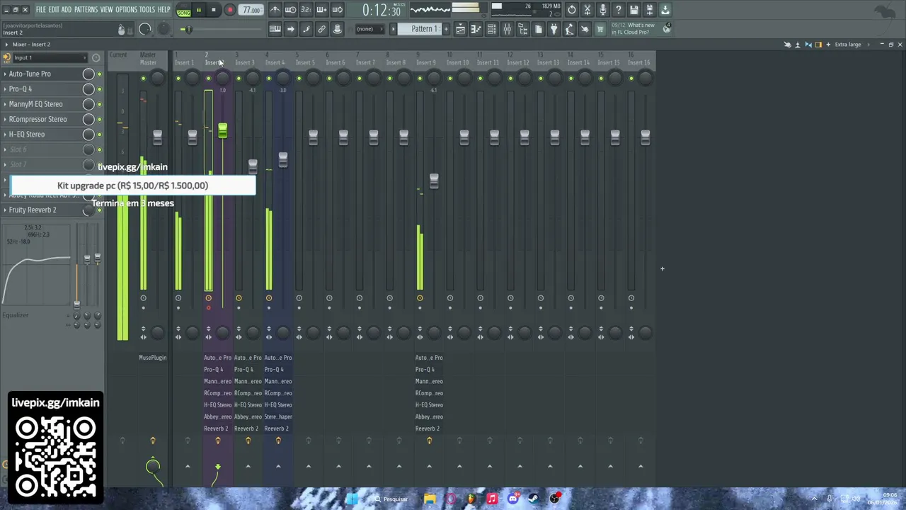
Task: Expand the RCompressor Stereo slot arrow
Action: click(5, 119)
